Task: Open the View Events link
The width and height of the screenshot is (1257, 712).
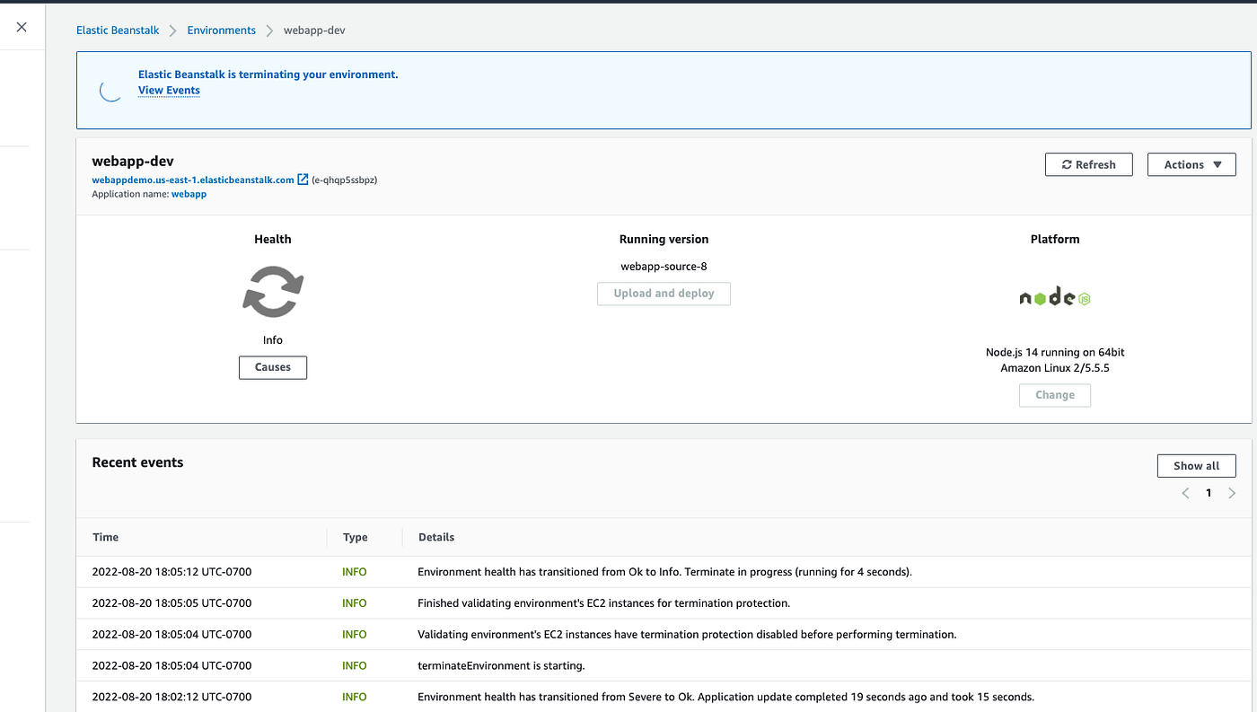Action: (169, 90)
